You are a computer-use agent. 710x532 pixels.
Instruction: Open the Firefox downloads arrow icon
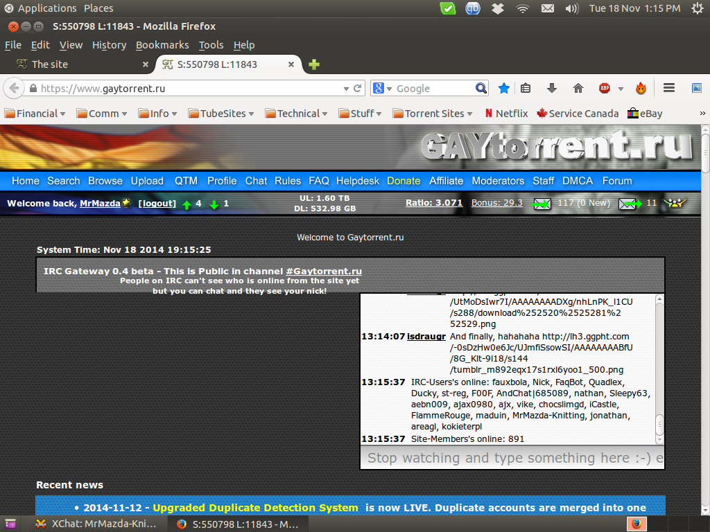552,88
